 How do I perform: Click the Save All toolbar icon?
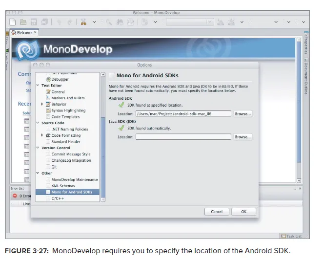(x=44, y=22)
